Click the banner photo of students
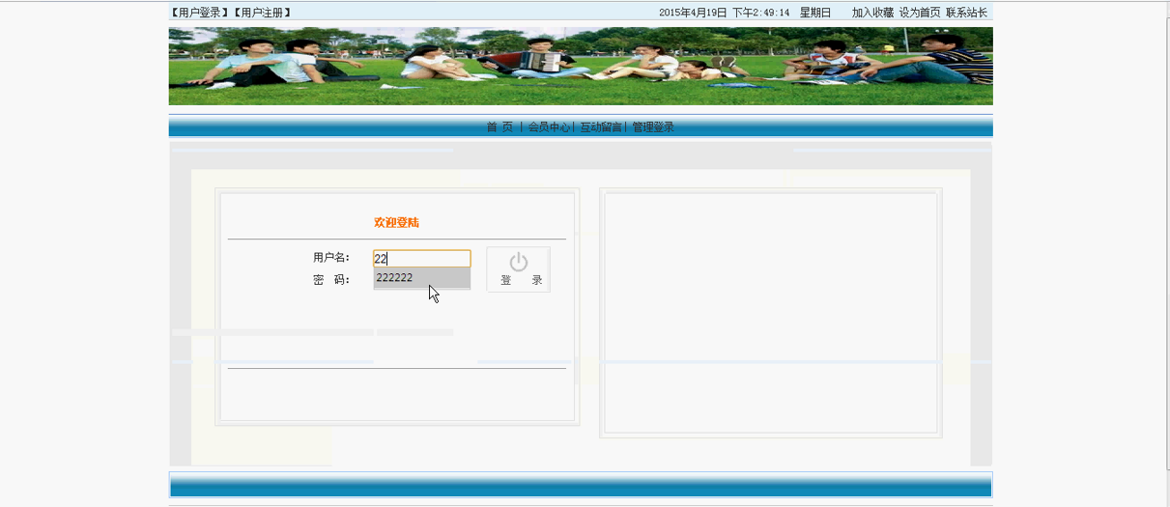The width and height of the screenshot is (1170, 507). (581, 66)
